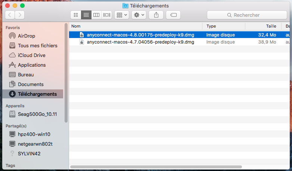Click the Rechercher search field
292x171 pixels.
[246, 15]
